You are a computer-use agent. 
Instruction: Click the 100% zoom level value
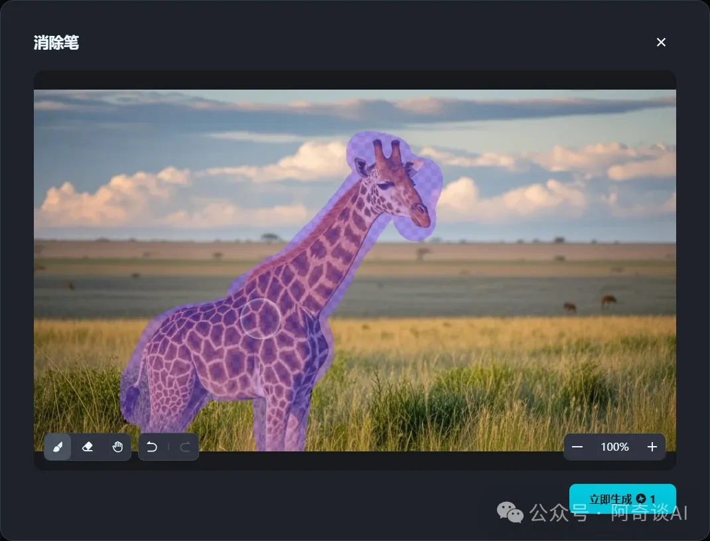(x=614, y=447)
